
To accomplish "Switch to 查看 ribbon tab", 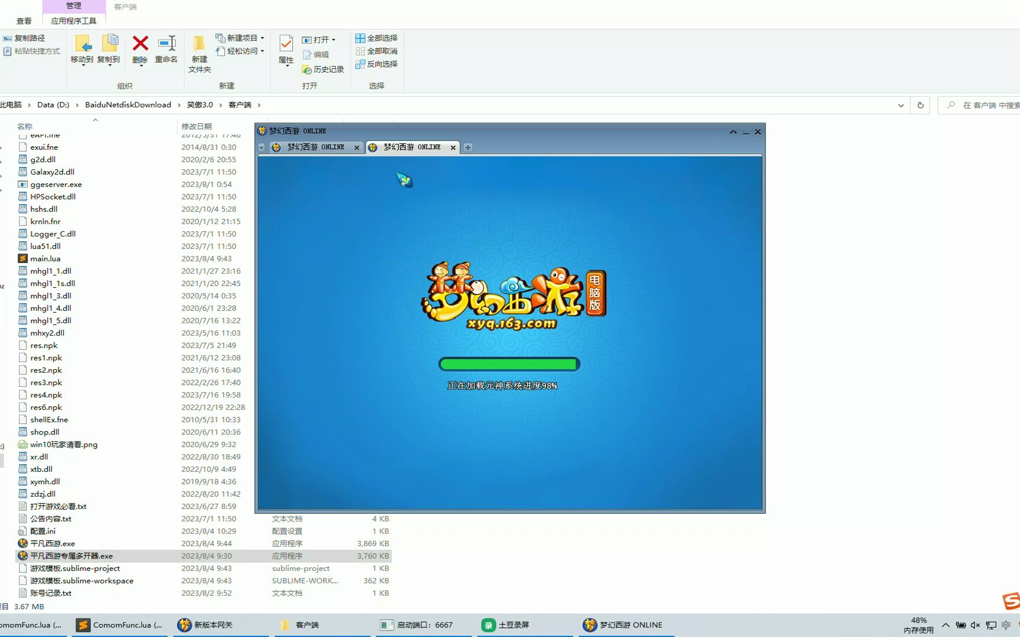I will 24,21.
